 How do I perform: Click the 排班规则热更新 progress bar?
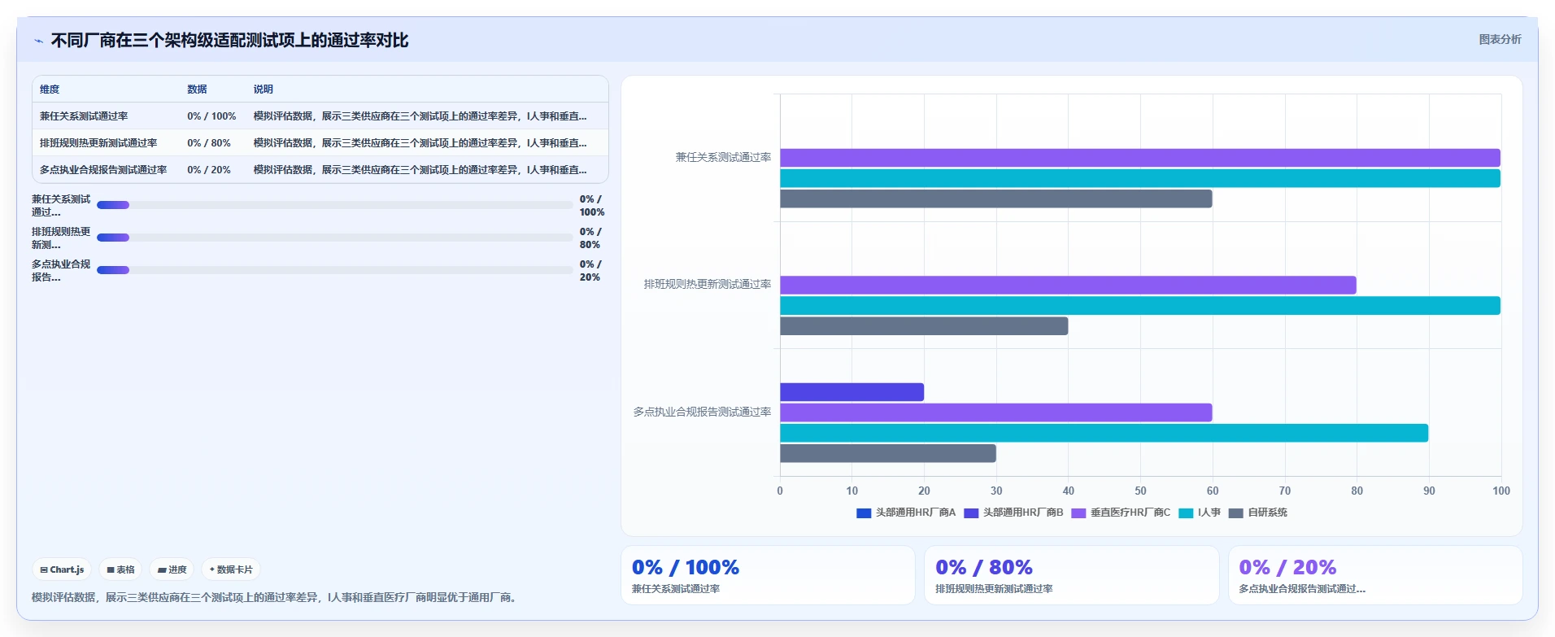click(x=334, y=238)
